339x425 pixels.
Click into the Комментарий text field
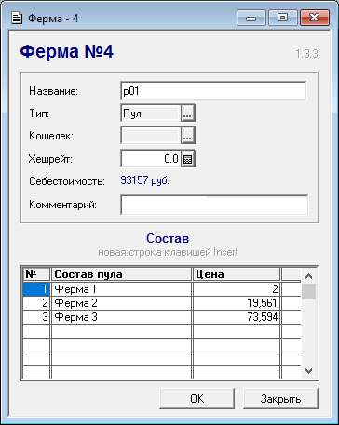point(214,205)
